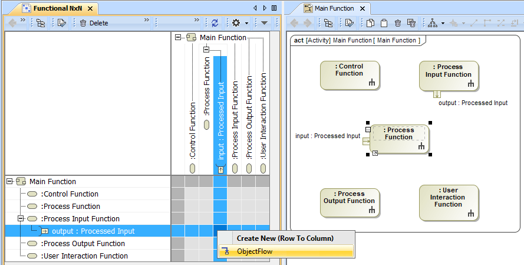Click the Paste icon in the diagram toolbar
Viewport: 524px width, 265px height.
tap(384, 23)
